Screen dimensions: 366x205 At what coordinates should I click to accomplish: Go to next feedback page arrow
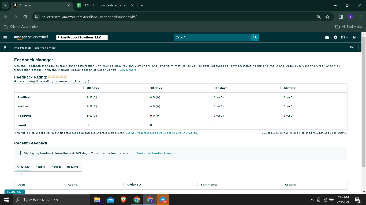click(22, 174)
